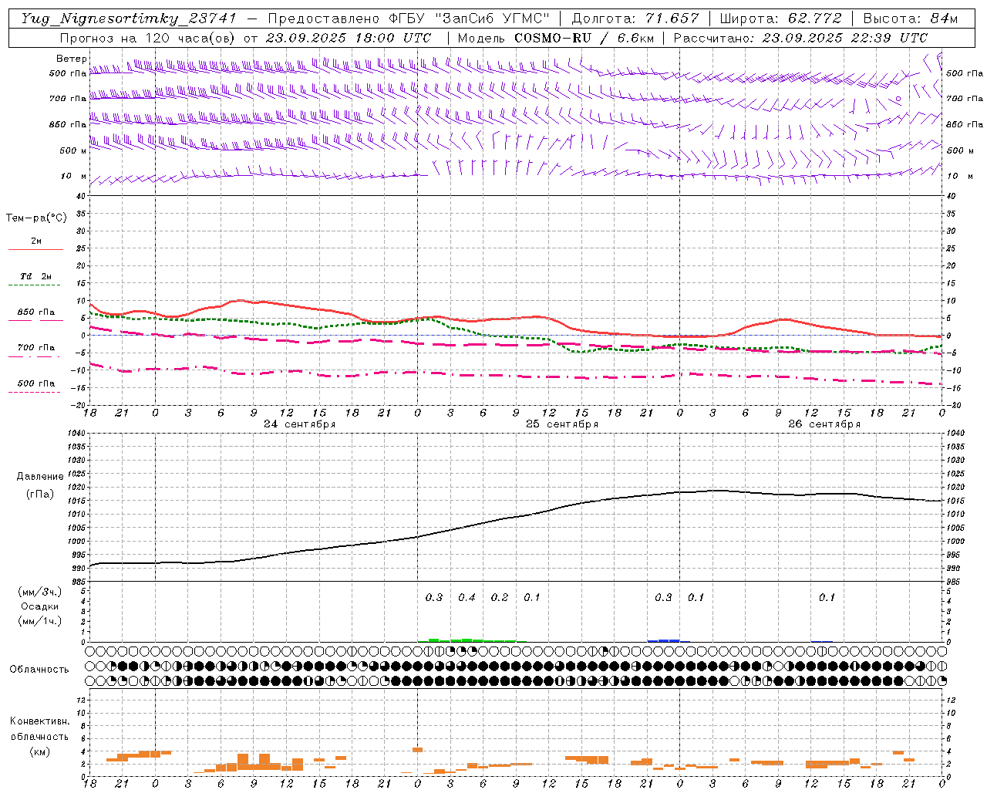Screen dimensions: 987x790
Task: Select the Конвективн. облачность label
Action: (x=40, y=729)
